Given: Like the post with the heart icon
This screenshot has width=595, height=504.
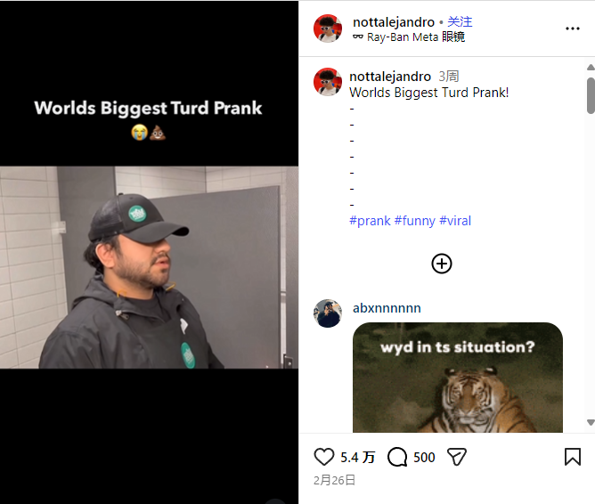Looking at the screenshot, I should coord(324,457).
